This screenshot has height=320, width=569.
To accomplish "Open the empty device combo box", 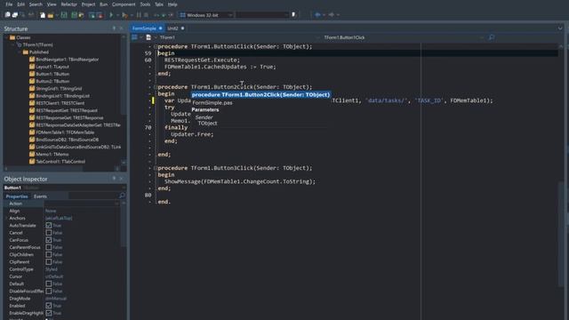I will click(262, 15).
